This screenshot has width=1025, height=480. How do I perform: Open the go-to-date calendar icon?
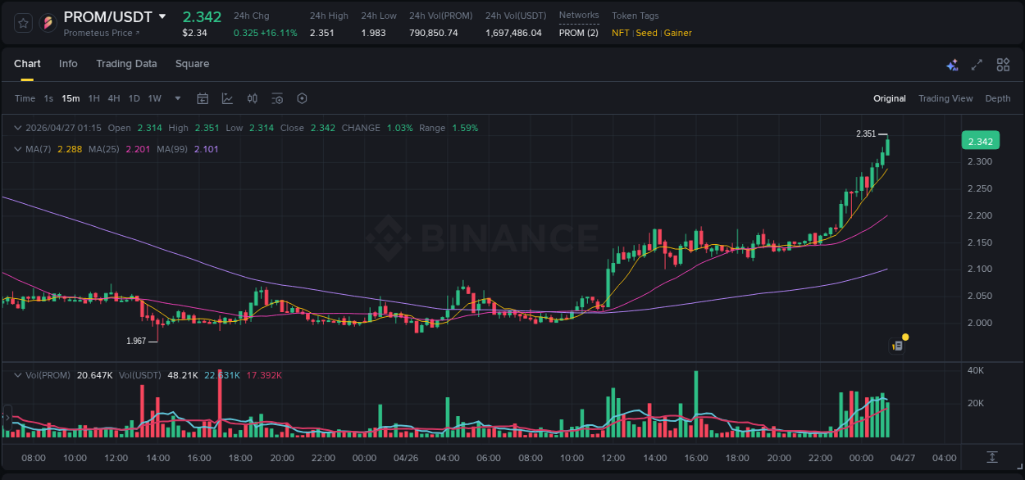tap(203, 98)
